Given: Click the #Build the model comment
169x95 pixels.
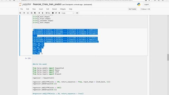Looking at the screenshot, I should tap(40, 64).
